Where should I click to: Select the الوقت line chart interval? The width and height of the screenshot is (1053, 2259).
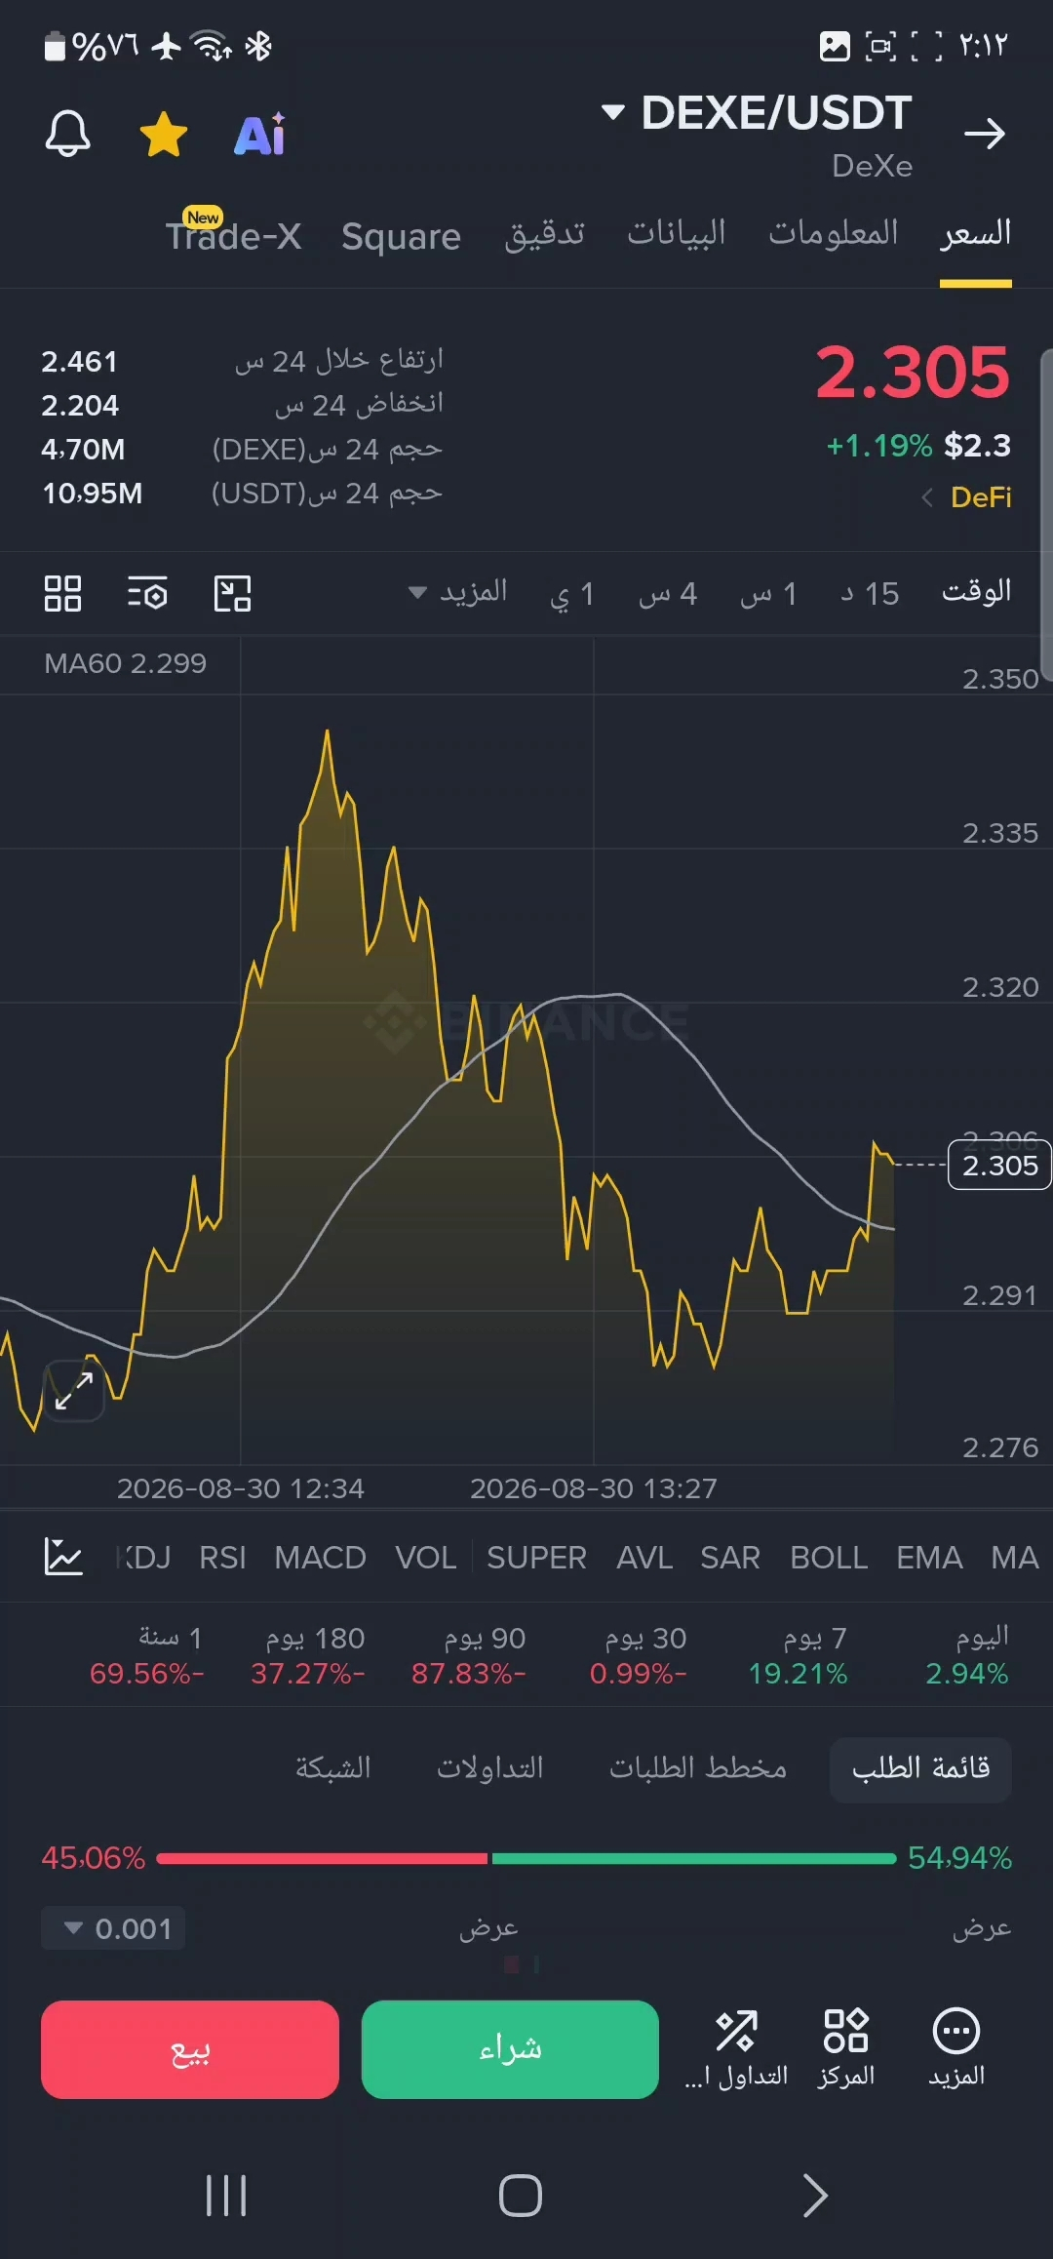(x=976, y=592)
